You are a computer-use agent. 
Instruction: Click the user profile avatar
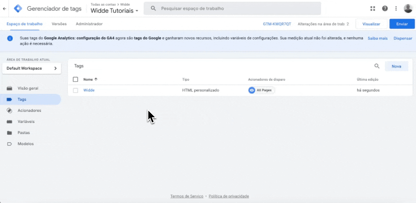408,9
